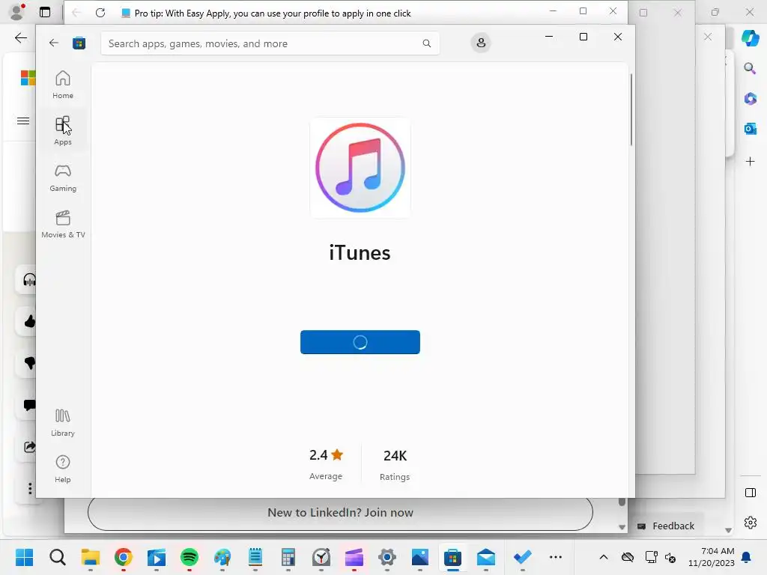Open Microsoft Store from taskbar
Viewport: 767px width, 575px height.
tap(452, 557)
